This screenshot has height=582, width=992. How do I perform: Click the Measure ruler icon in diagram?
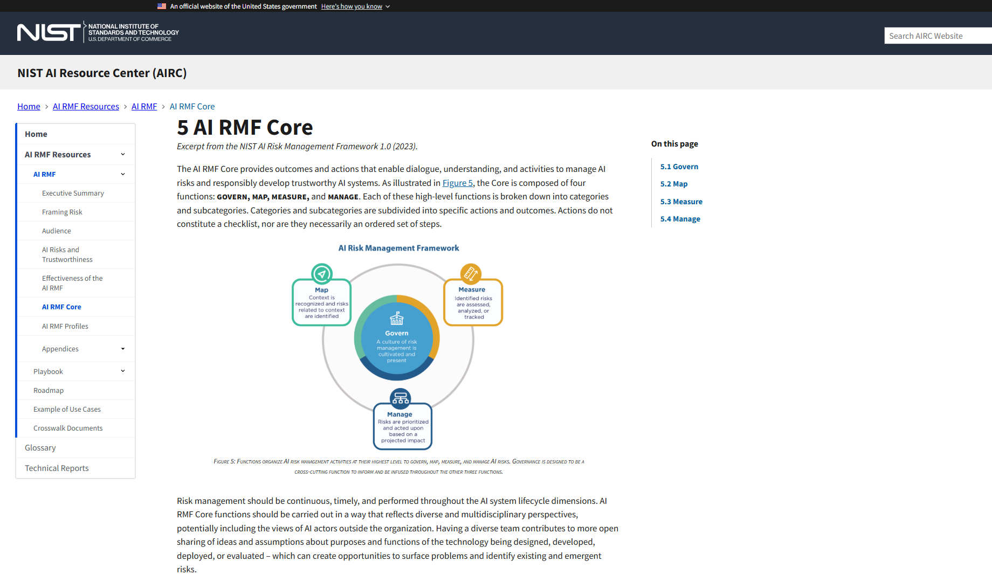pos(471,274)
